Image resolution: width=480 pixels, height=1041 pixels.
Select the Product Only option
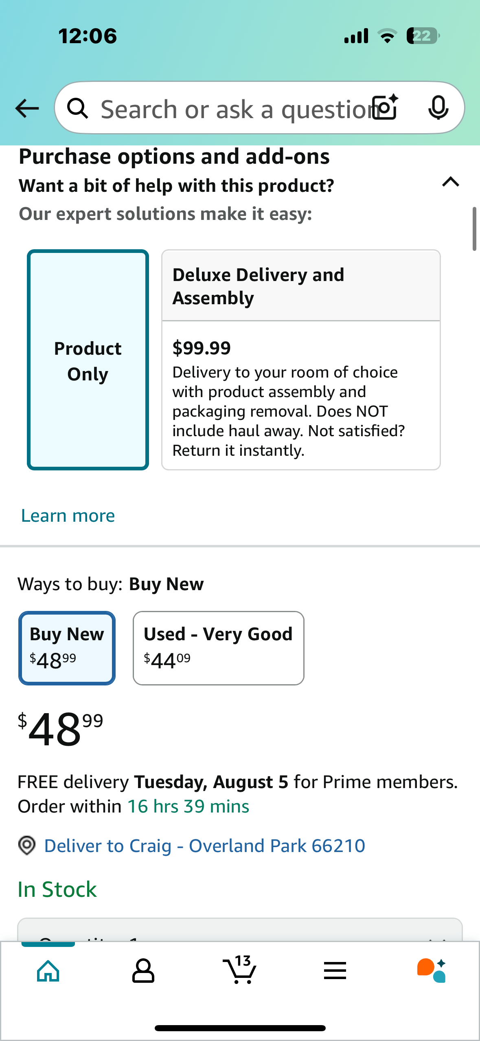(88, 360)
